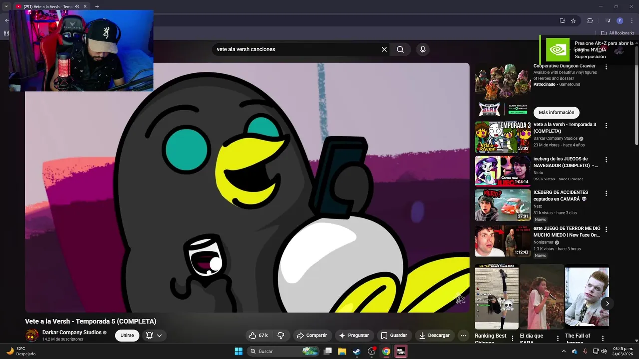The image size is (639, 359).
Task: Click the Natx channel name
Action: click(538, 206)
